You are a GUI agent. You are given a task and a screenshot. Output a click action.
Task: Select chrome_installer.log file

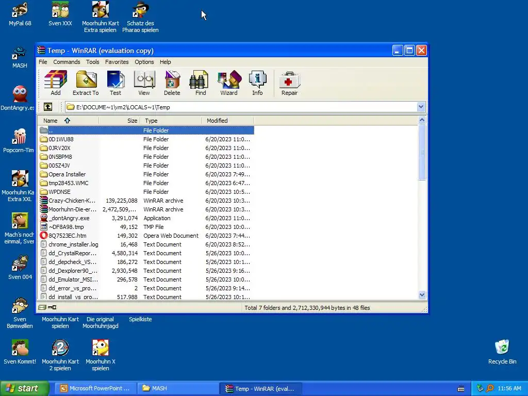point(146,244)
